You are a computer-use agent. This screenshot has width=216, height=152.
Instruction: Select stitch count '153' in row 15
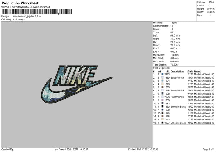(167, 119)
